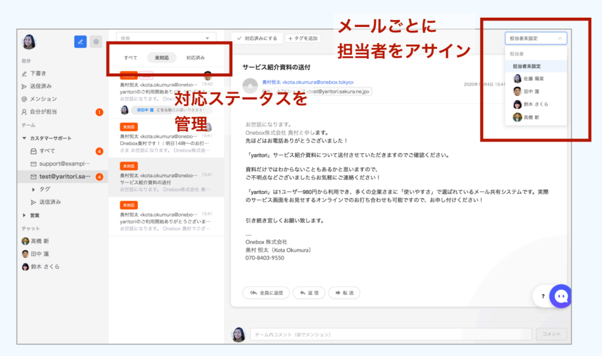The image size is (602, 356).
Task: Click the 返信 reply button
Action: [309, 293]
